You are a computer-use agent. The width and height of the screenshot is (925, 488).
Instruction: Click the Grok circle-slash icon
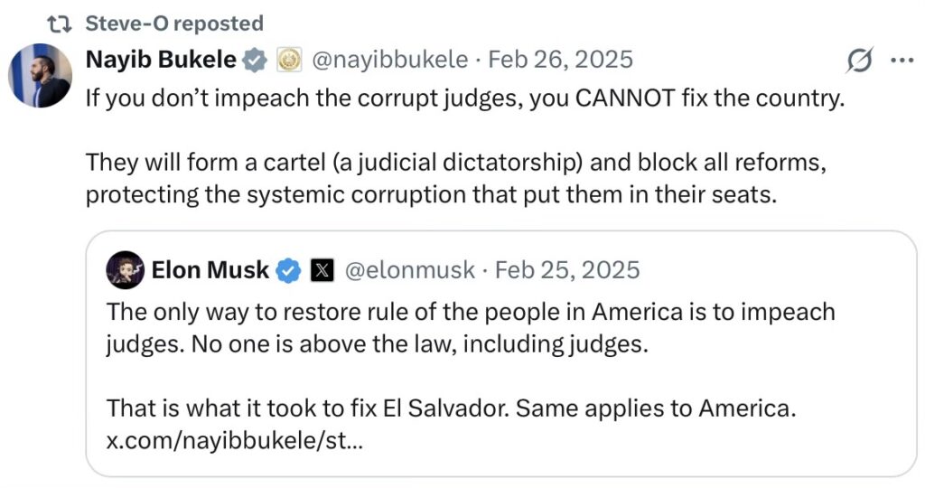(859, 61)
